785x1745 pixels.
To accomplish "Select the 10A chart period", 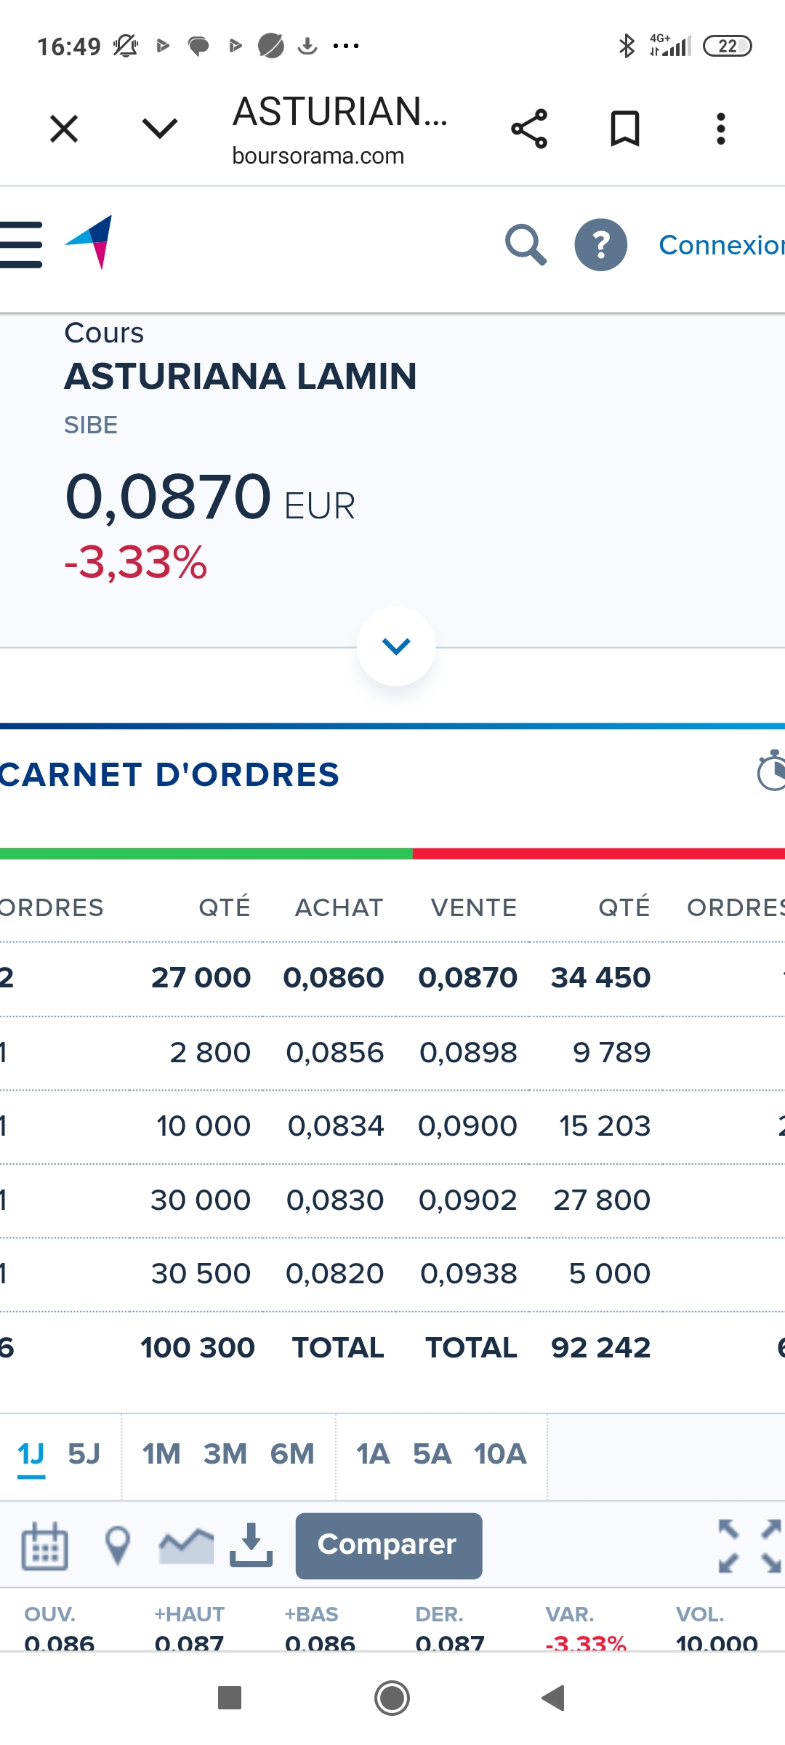I will click(500, 1454).
